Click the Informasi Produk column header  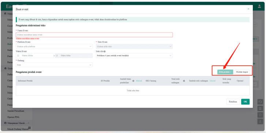pos(25,81)
